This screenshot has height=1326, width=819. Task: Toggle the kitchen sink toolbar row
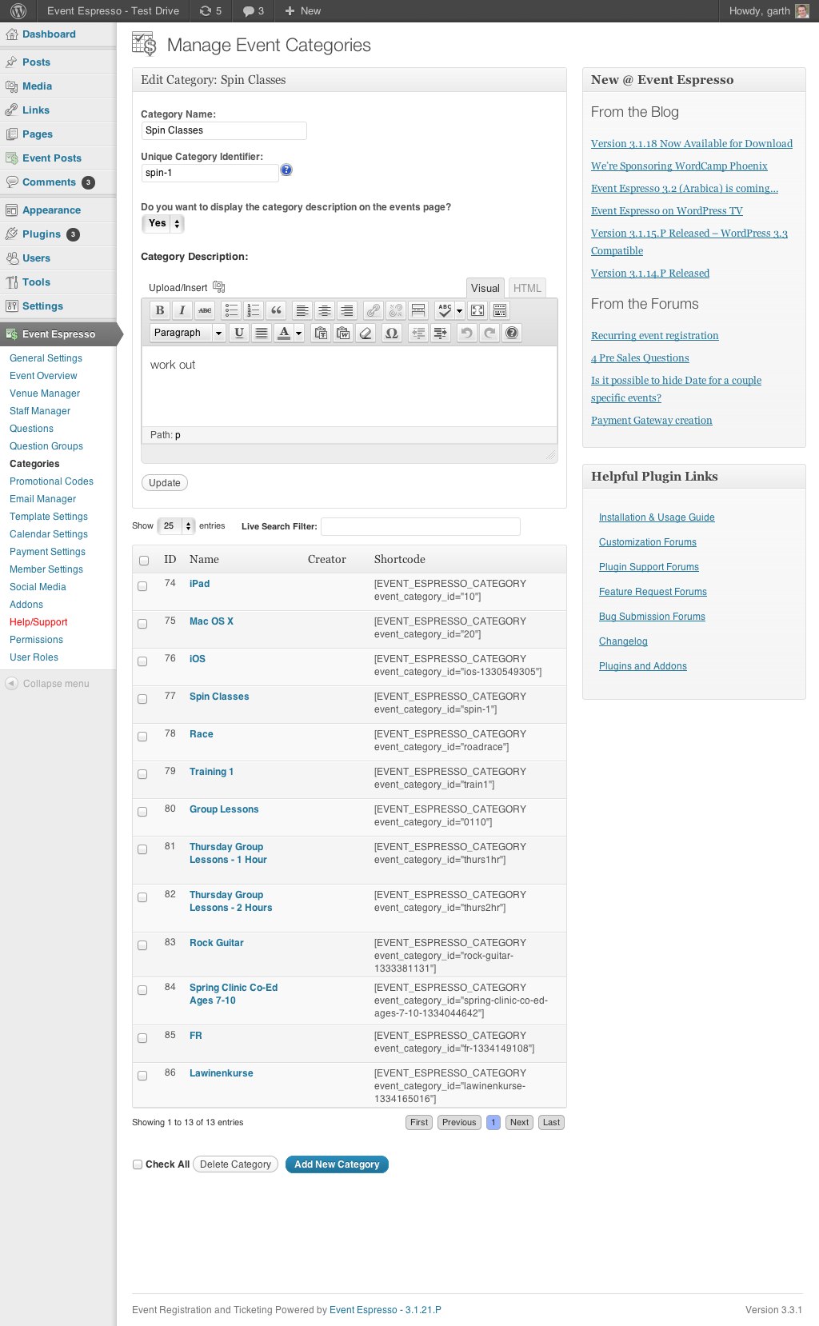click(500, 310)
